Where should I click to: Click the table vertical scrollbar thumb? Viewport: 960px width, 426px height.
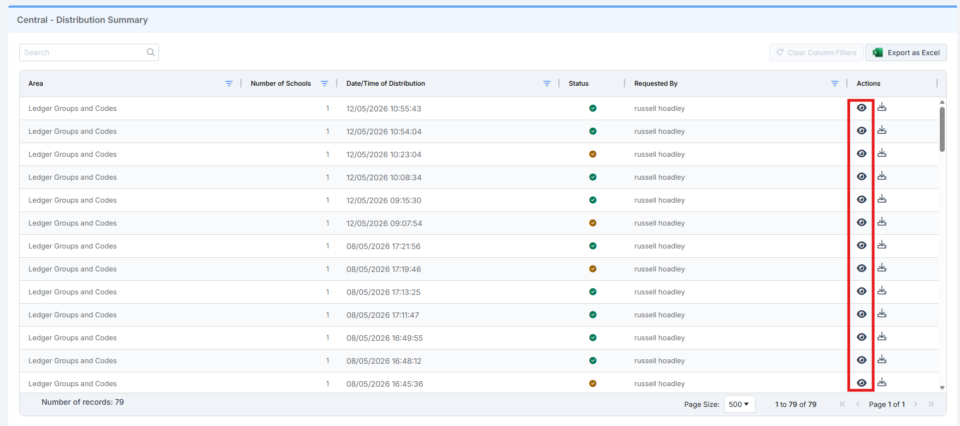coord(942,129)
